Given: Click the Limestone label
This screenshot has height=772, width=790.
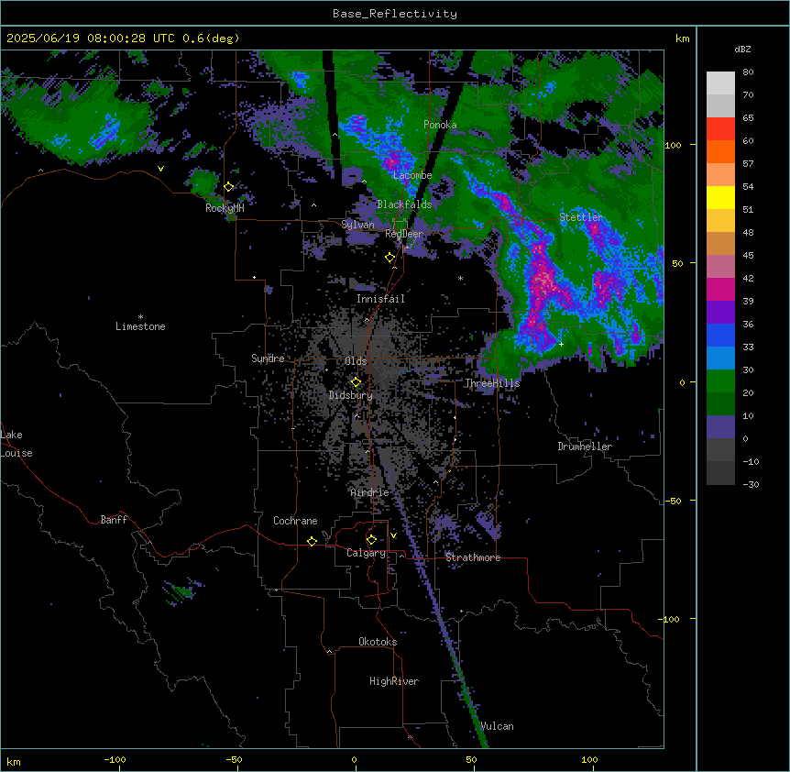Looking at the screenshot, I should (x=140, y=326).
